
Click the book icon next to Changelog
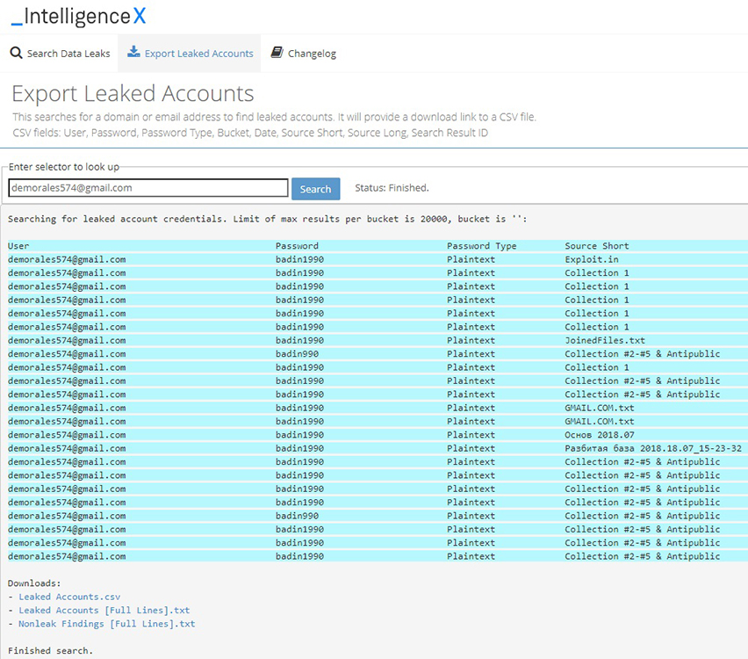tap(277, 53)
